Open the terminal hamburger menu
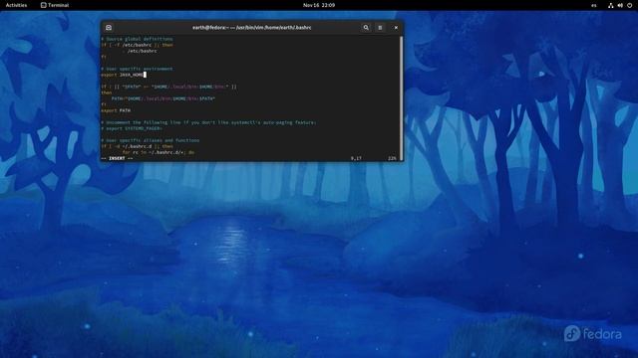Image resolution: width=638 pixels, height=358 pixels. (x=380, y=28)
